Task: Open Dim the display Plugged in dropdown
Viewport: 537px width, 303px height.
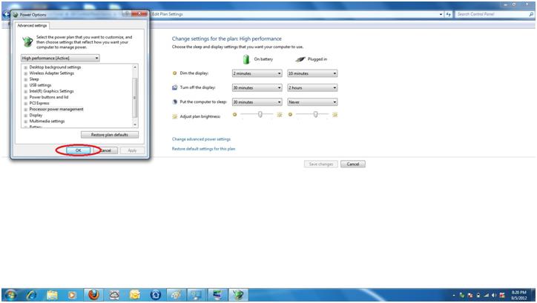Action: click(312, 73)
